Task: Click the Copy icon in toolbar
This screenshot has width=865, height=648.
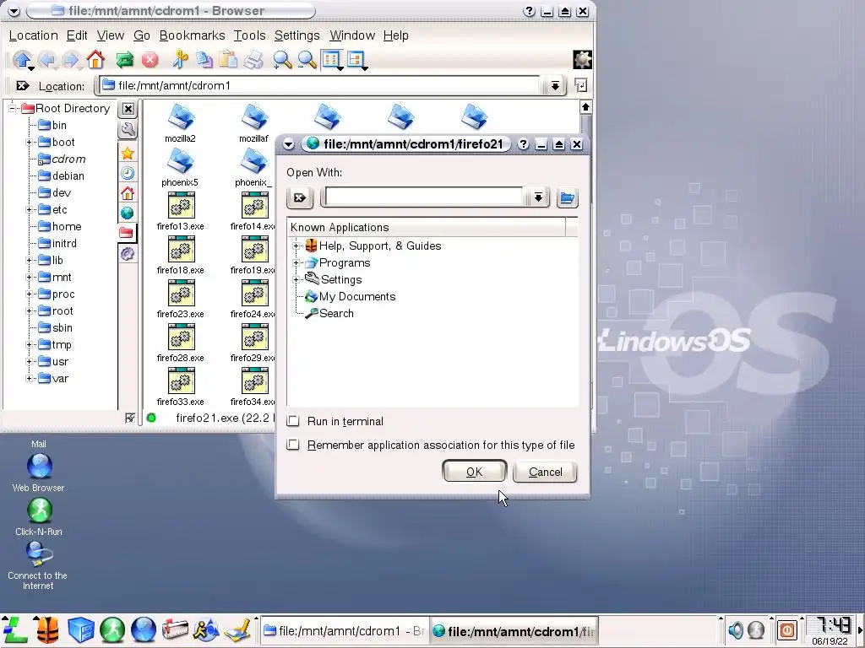Action: coord(204,60)
